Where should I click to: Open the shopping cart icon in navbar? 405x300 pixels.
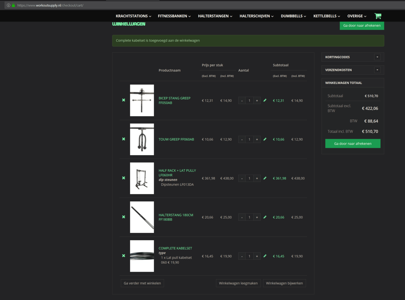coord(378,16)
